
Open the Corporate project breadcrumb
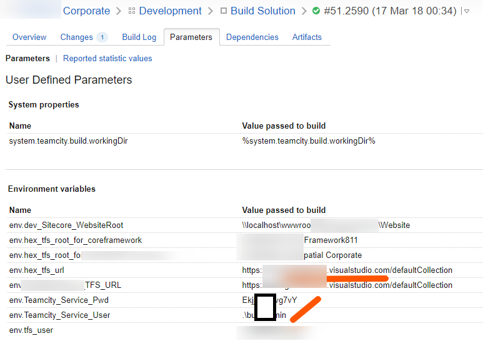tap(86, 11)
